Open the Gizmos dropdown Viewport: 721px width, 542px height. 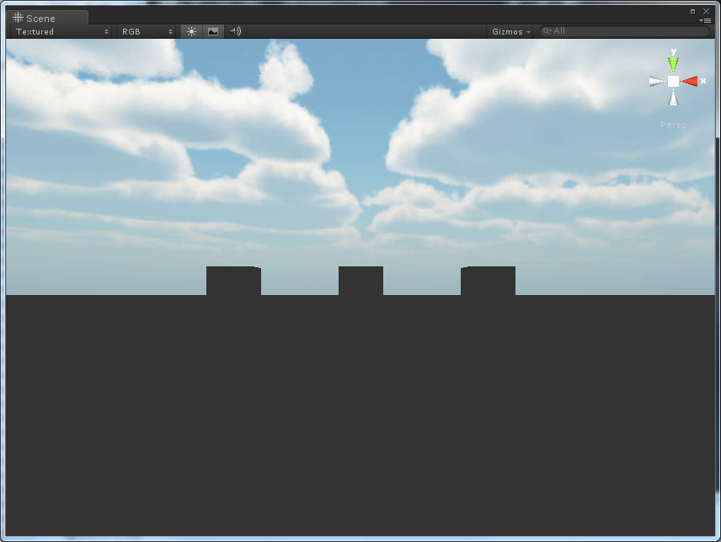point(512,31)
